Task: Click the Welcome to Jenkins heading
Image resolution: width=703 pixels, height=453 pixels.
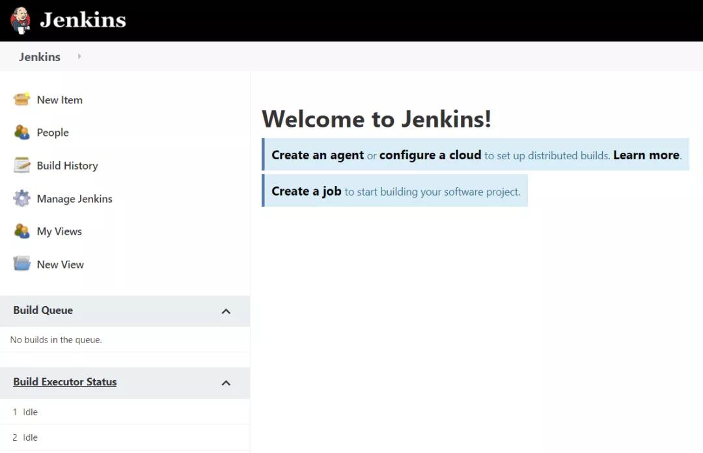Action: [x=376, y=119]
